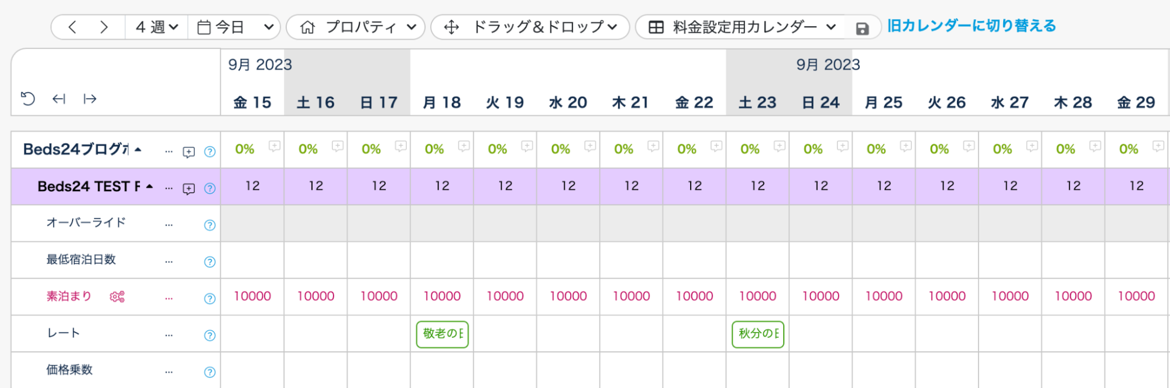Open help icon for オーバーライド row

tap(210, 225)
